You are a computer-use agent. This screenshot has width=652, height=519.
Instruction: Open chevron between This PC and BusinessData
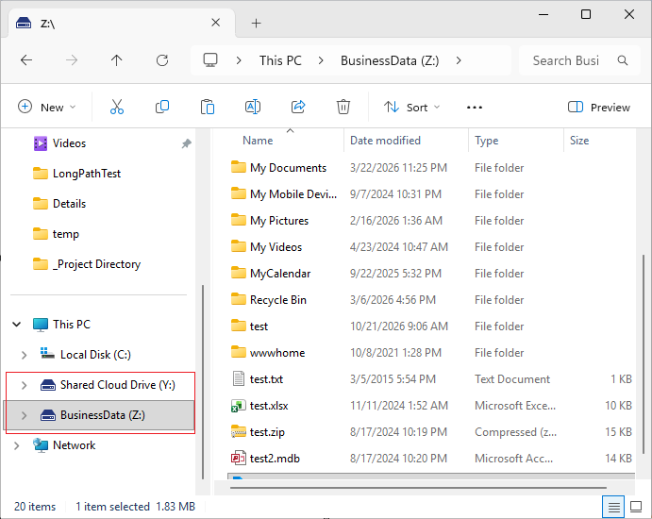(321, 60)
